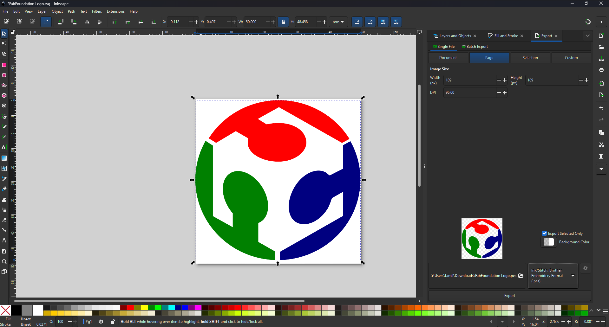Select the 3D box tool

tap(4, 96)
